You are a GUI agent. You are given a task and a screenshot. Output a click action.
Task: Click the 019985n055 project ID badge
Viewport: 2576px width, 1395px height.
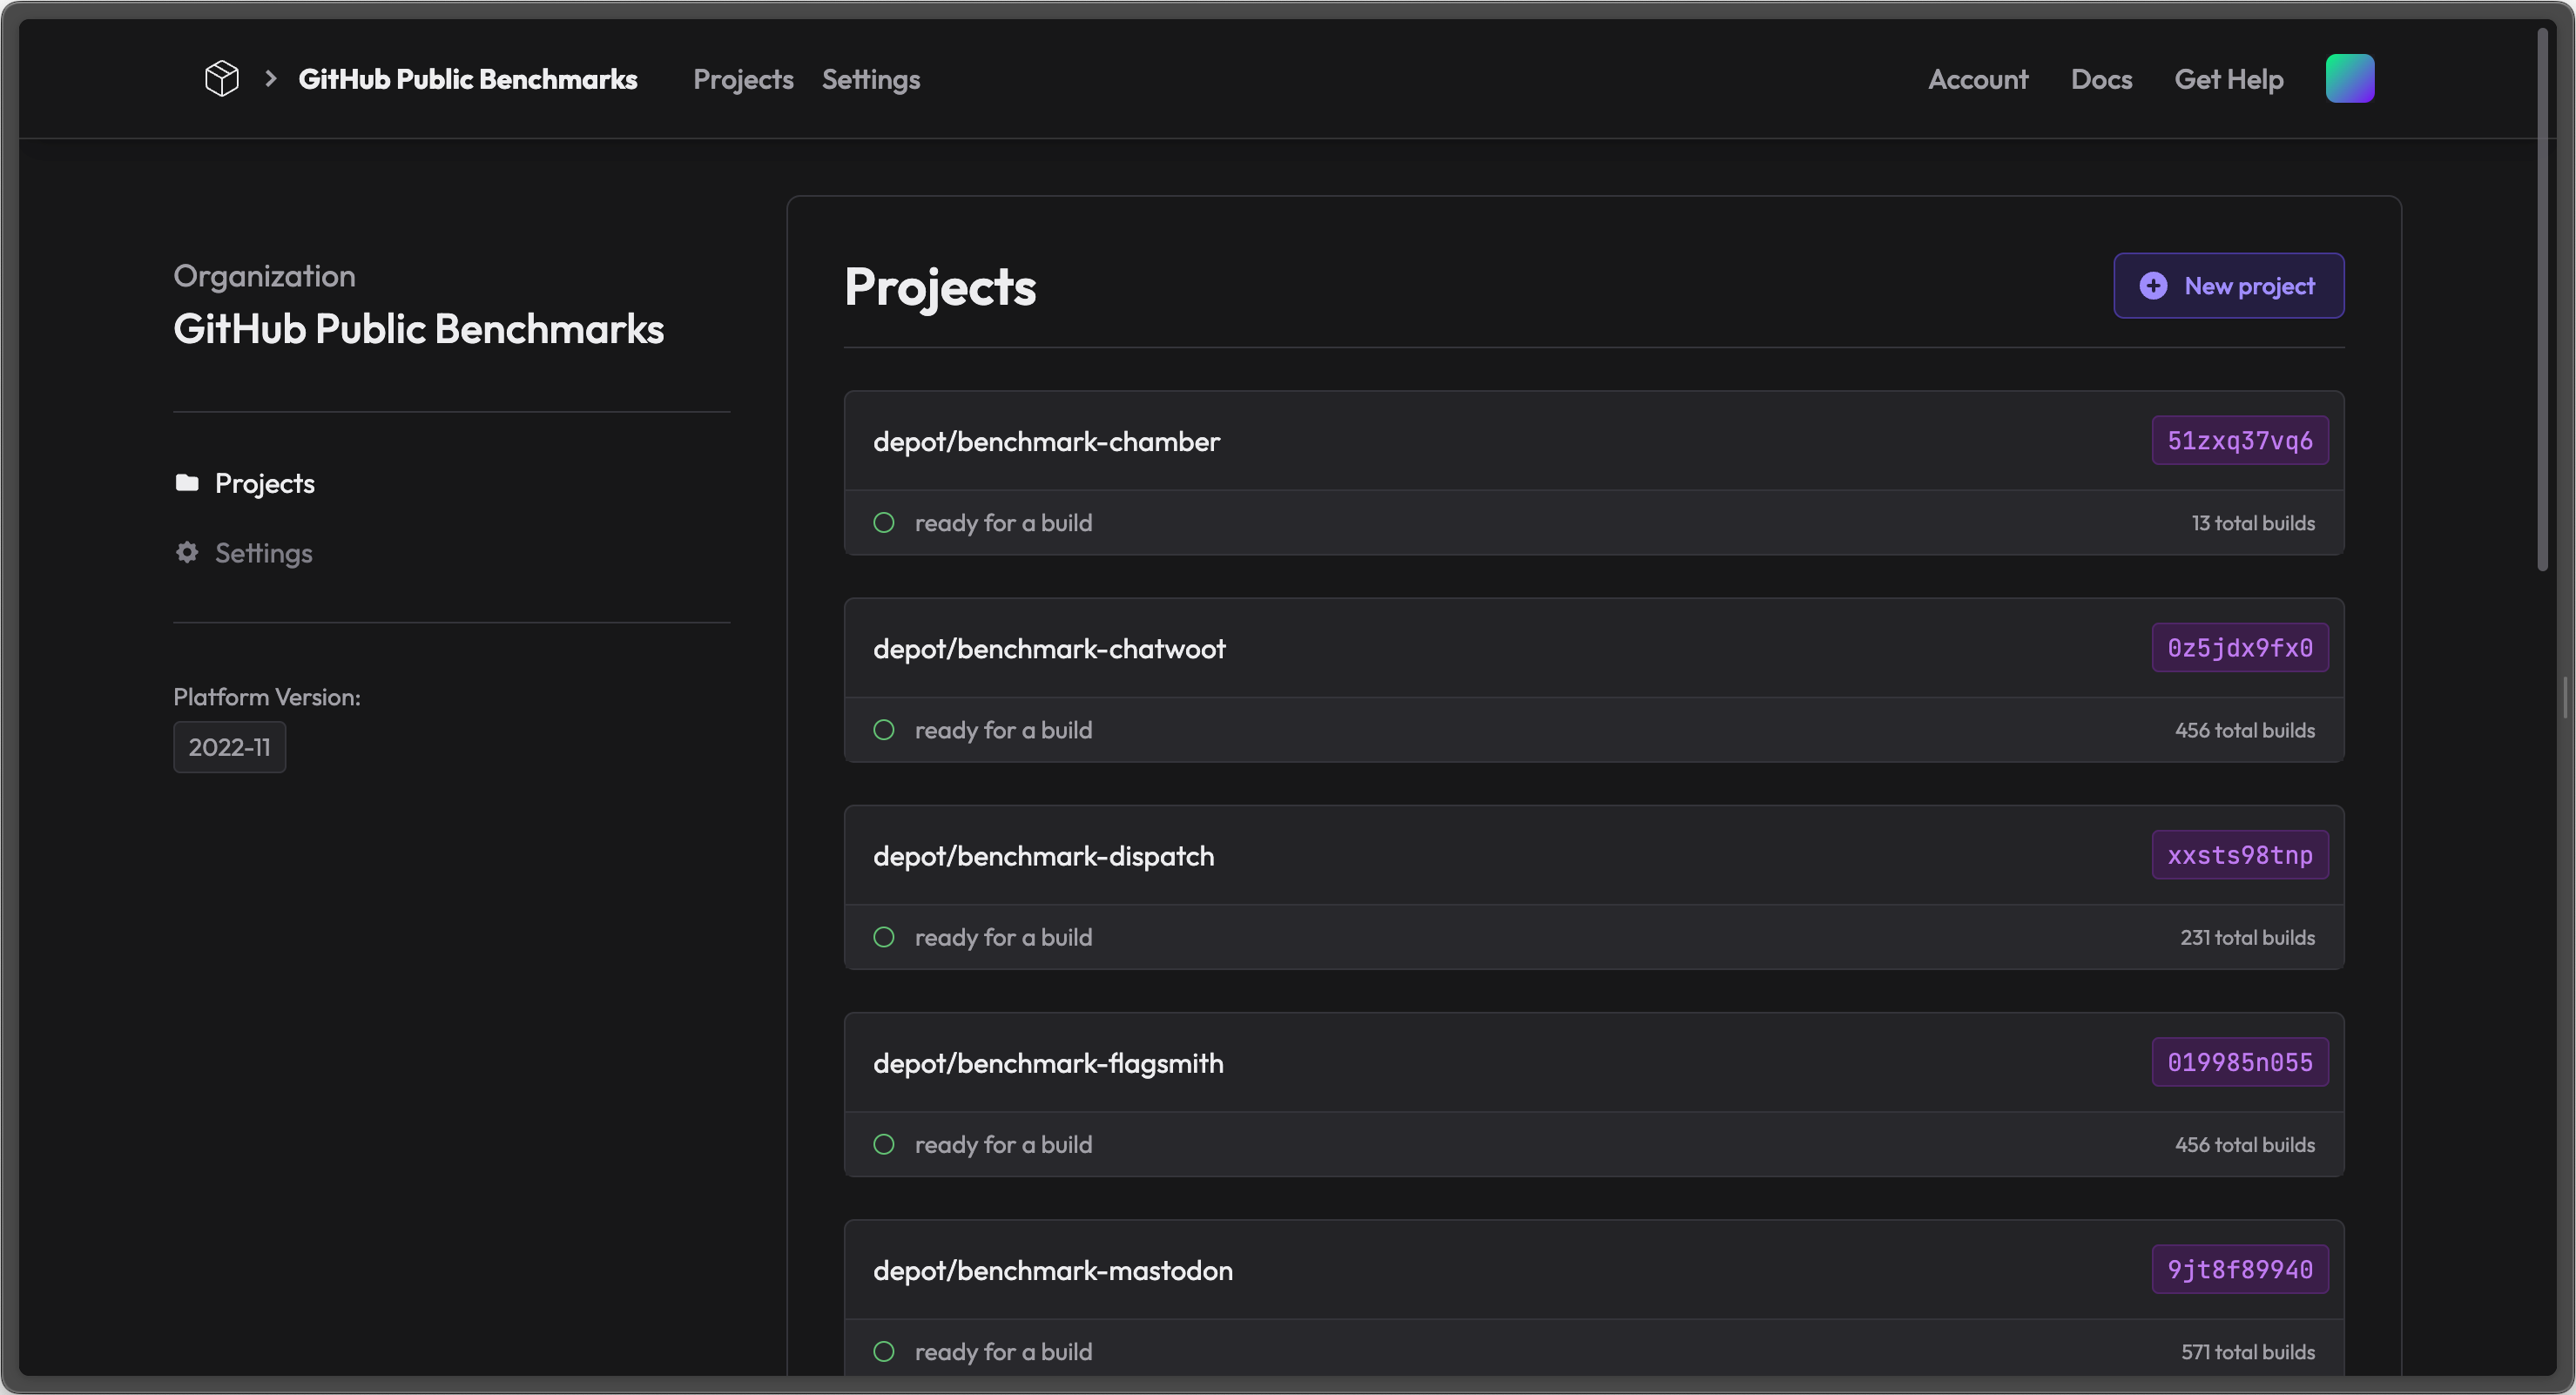point(2239,1062)
